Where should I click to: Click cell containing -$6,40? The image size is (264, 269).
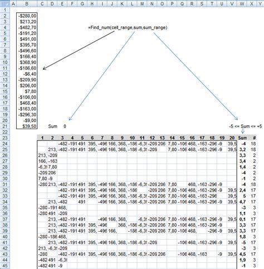[27, 74]
